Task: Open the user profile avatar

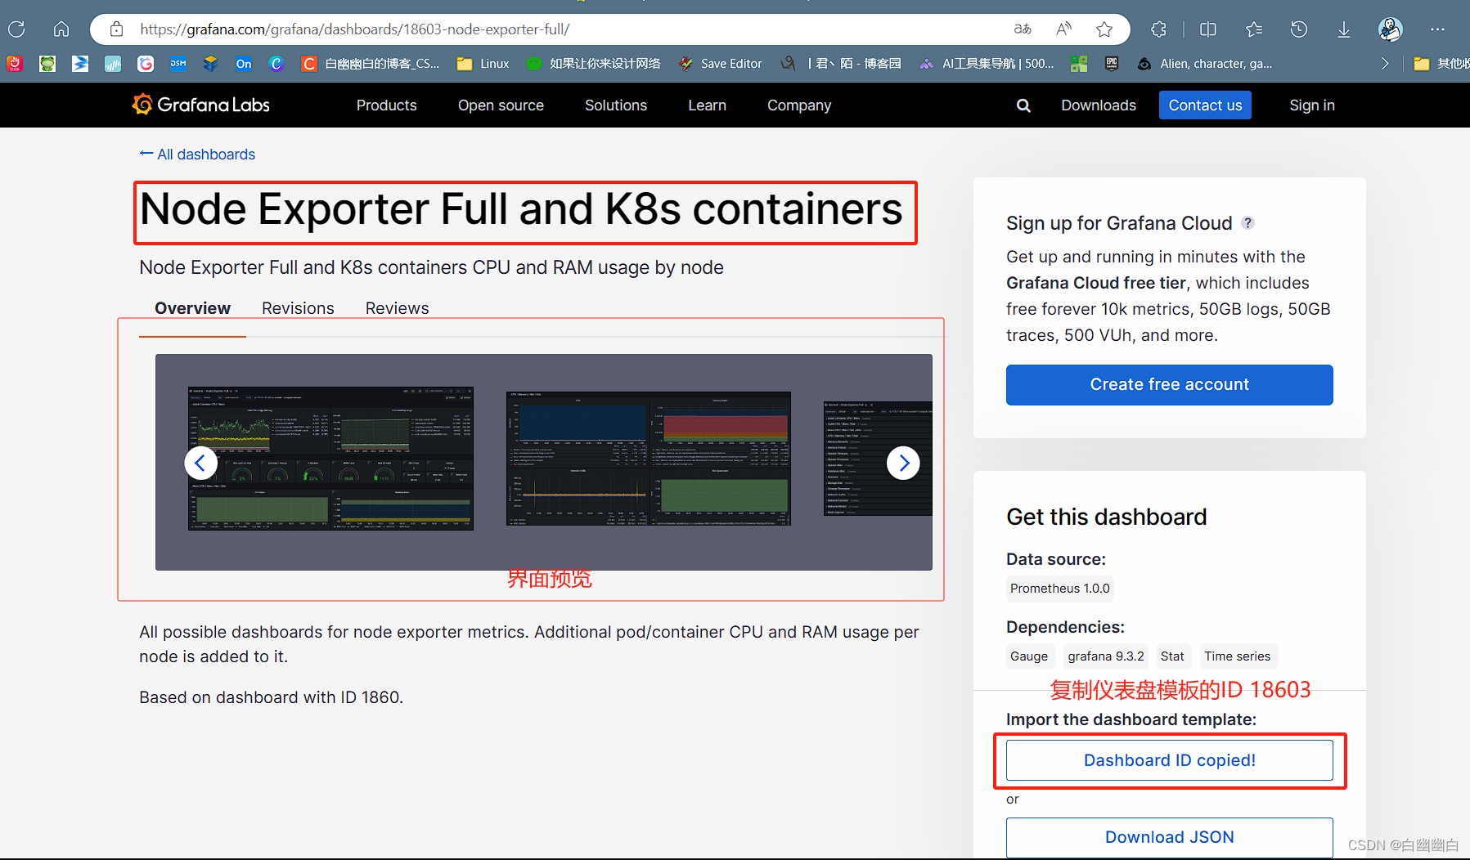Action: pos(1390,29)
